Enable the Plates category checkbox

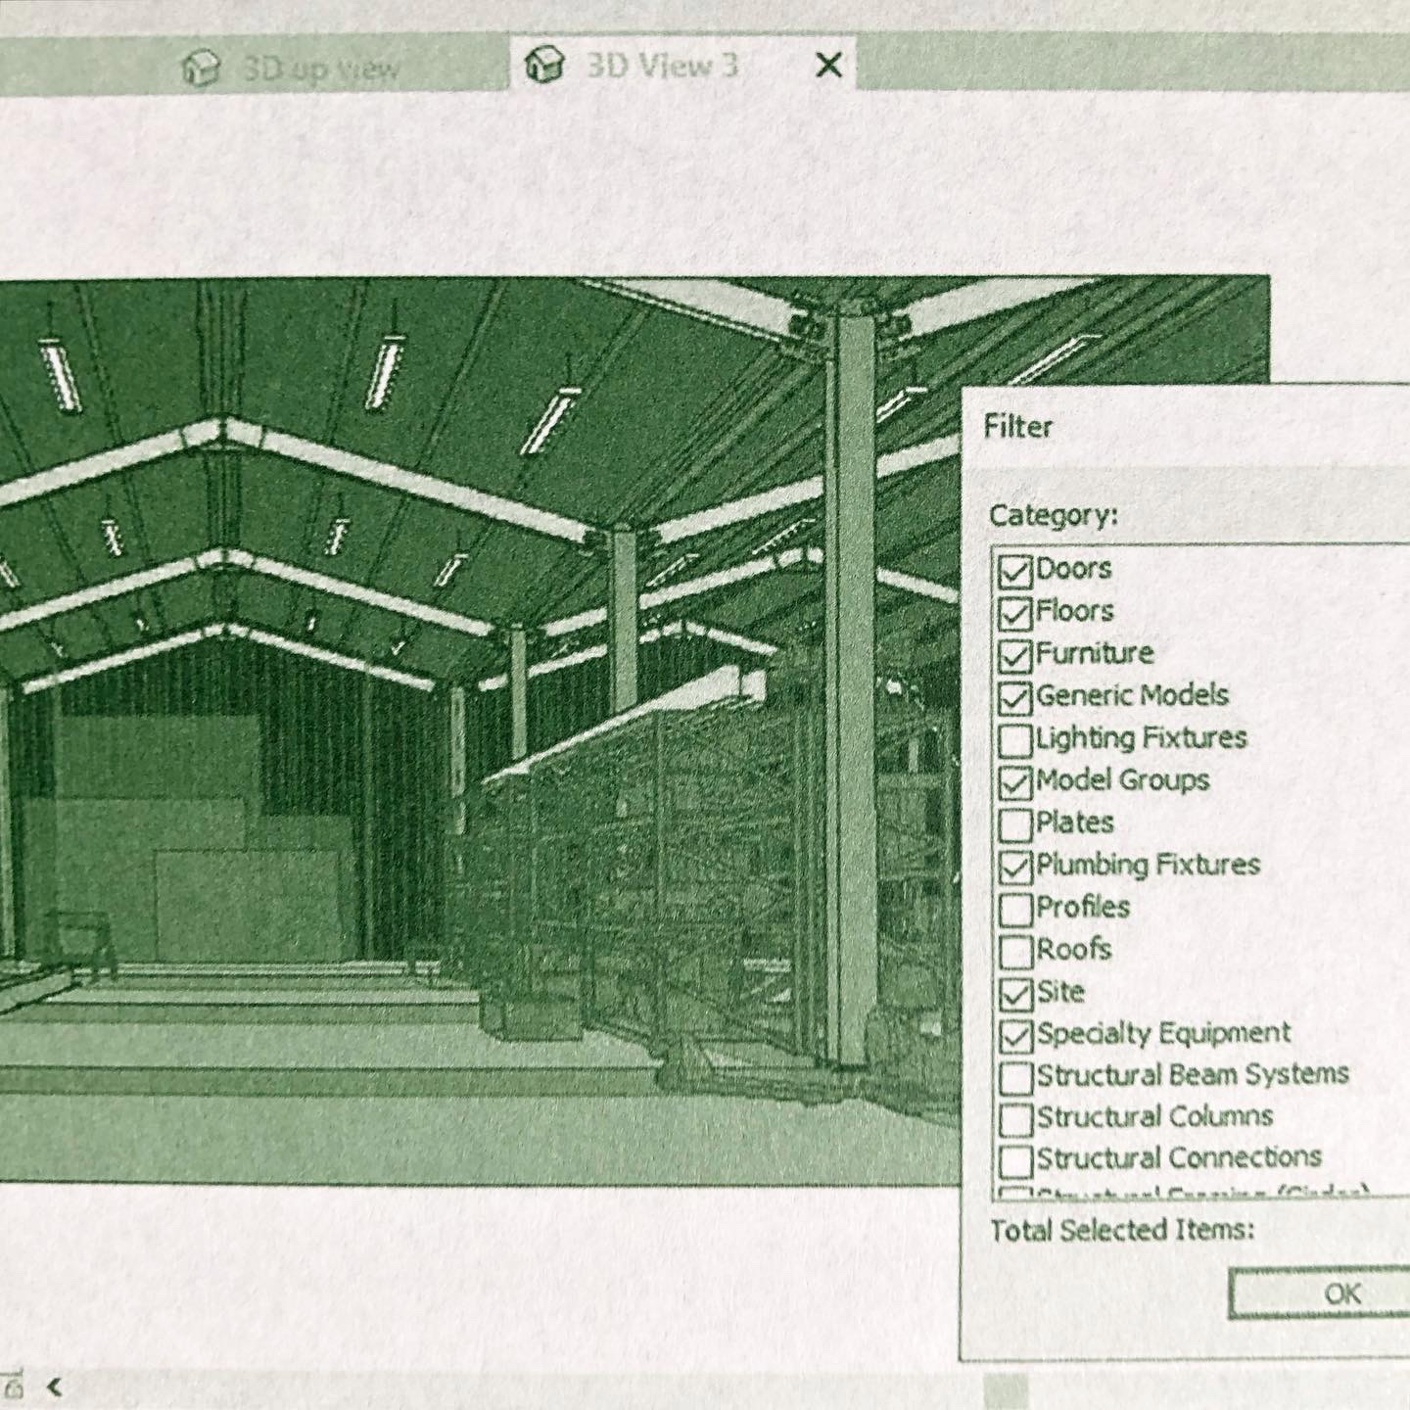tap(1015, 824)
